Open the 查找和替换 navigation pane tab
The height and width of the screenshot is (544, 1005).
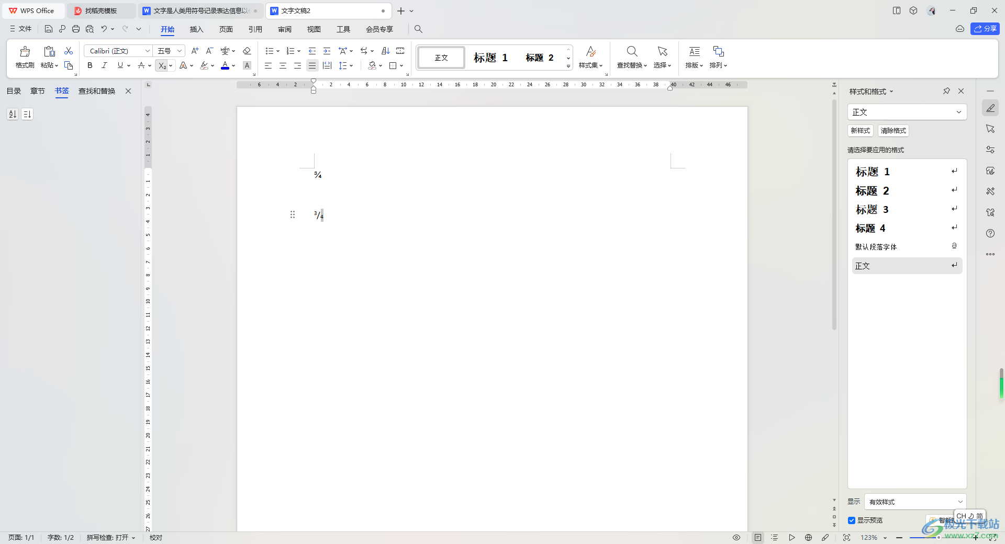97,91
